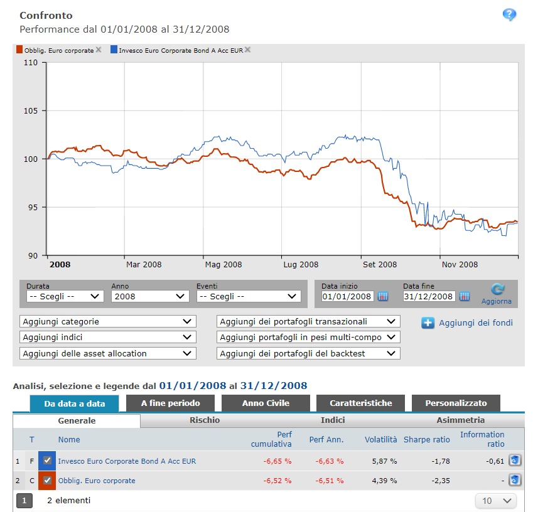Switch to the A fine periodo tab

pos(170,403)
